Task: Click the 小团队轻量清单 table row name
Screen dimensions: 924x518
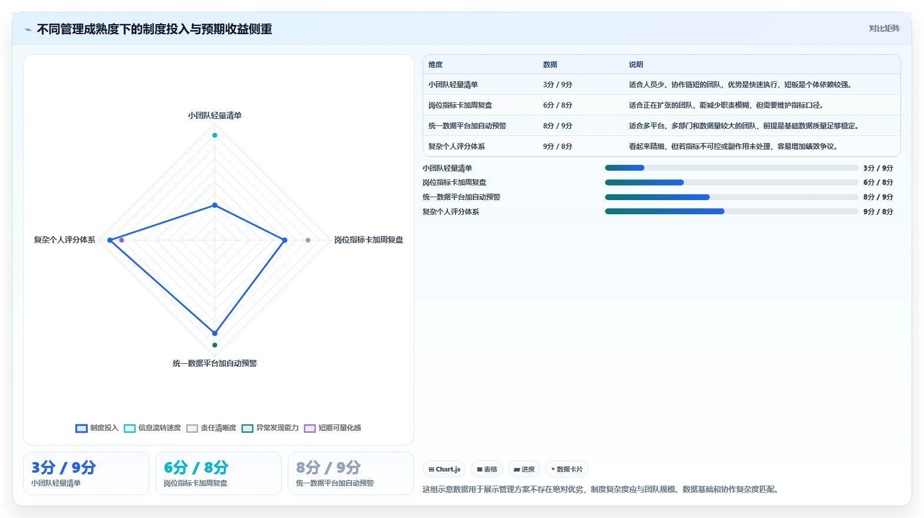Action: [453, 85]
